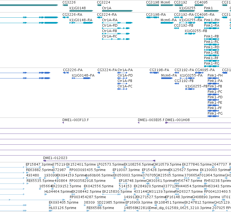Click the CG3224-RA transcript label
The width and height of the screenshot is (231, 212).
tap(107, 15)
